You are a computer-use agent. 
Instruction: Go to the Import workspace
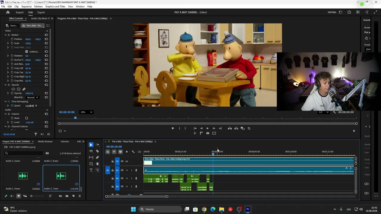coord(20,12)
